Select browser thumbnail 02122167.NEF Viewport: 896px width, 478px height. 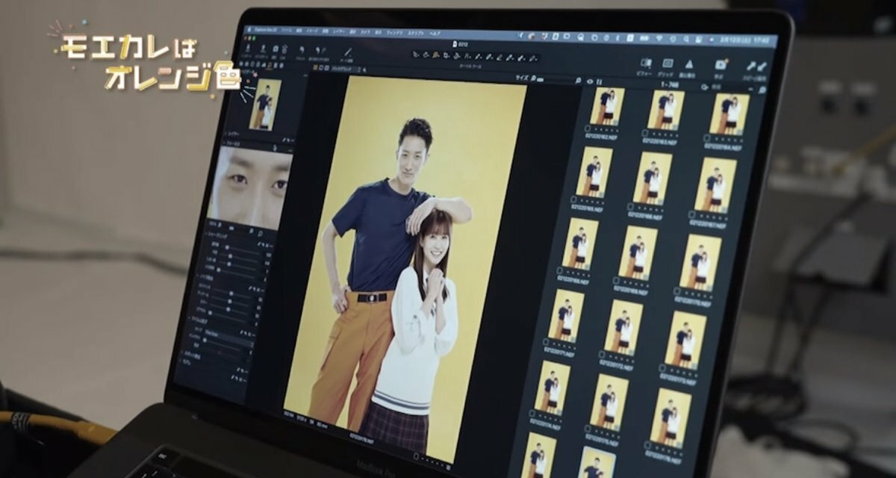[x=715, y=184]
